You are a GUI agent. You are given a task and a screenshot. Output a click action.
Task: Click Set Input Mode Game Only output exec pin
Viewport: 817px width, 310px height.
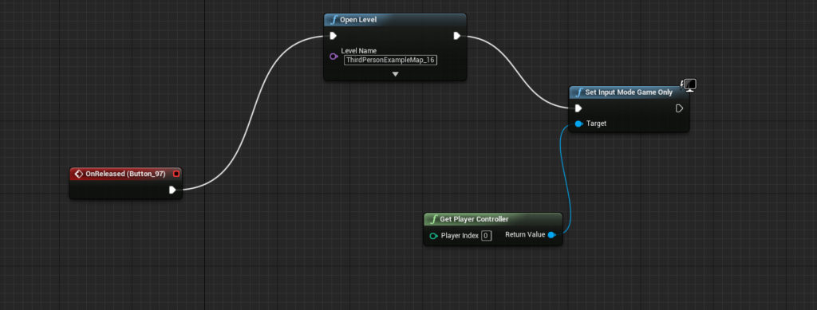tap(679, 108)
